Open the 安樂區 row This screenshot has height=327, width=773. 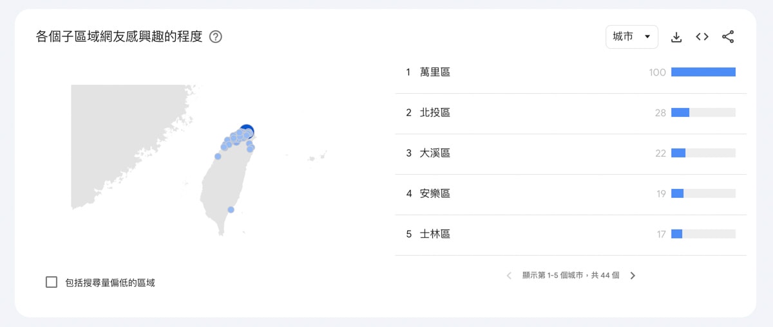coord(571,194)
